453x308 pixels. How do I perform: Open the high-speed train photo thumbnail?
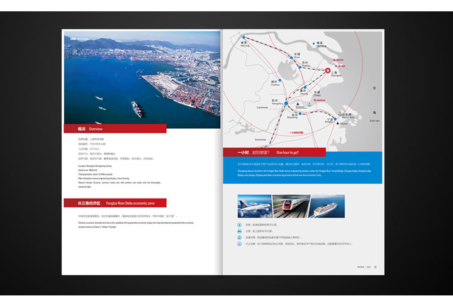point(291,206)
